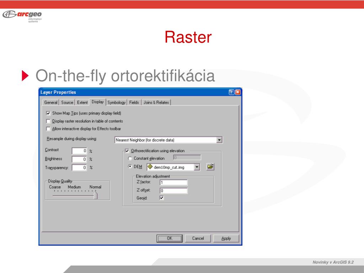This screenshot has height=273, width=364.
Task: Click the Cancel button
Action: coord(198,239)
